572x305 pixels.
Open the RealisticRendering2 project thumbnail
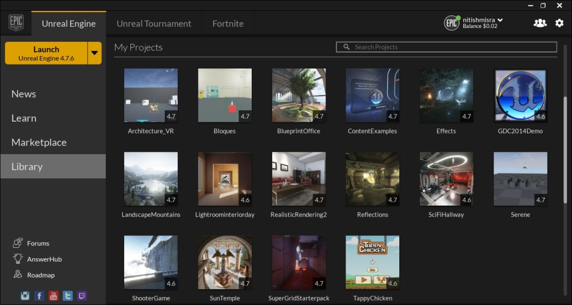[x=299, y=179]
